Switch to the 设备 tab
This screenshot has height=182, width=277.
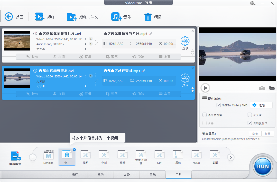[x=127, y=175]
